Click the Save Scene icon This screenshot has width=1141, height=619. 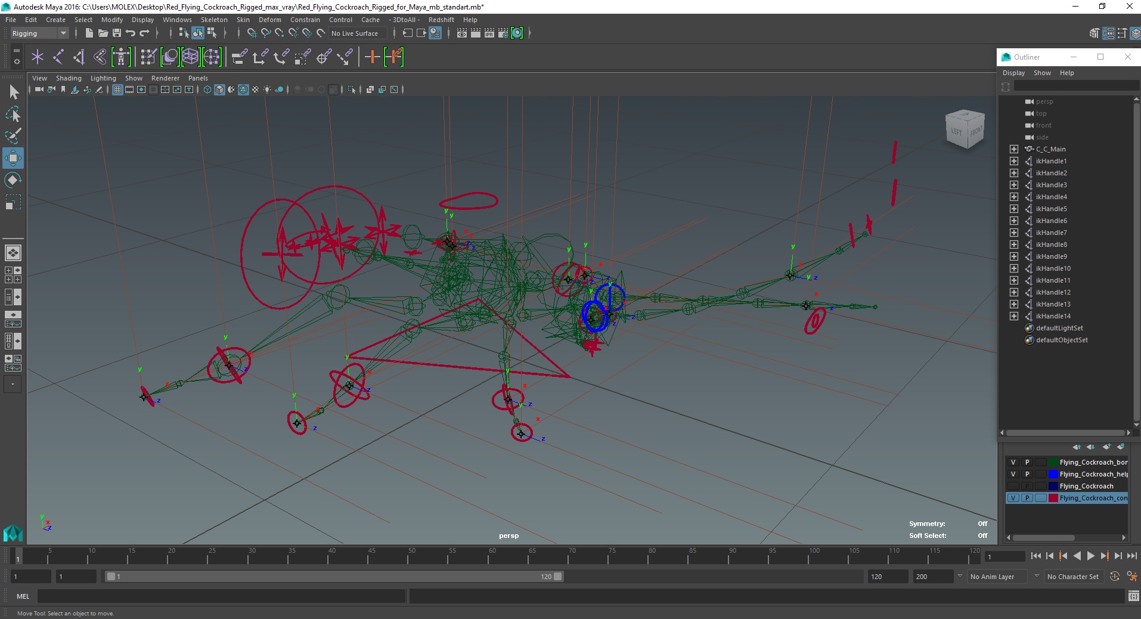coord(117,33)
